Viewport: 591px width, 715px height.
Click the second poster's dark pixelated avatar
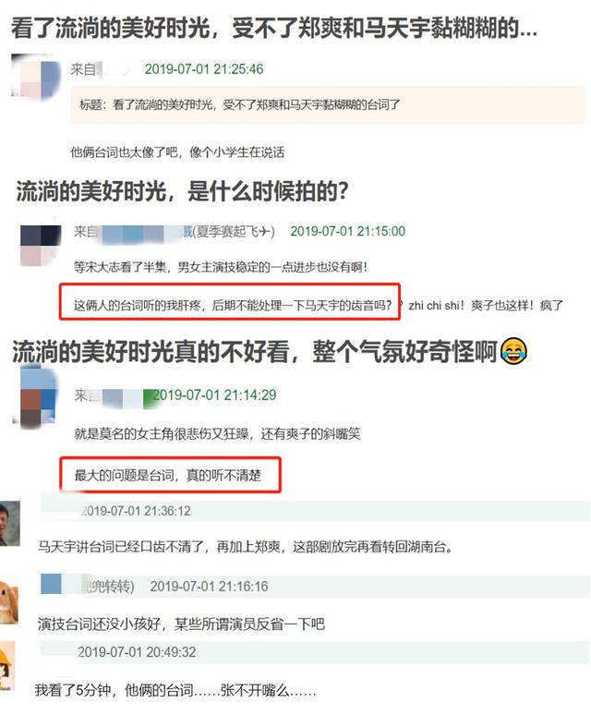41,245
